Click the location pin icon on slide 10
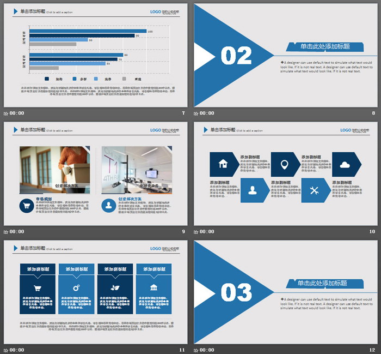This screenshot has width=381, height=354. (x=284, y=164)
